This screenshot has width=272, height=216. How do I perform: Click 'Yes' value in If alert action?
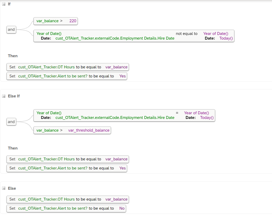tap(123, 76)
